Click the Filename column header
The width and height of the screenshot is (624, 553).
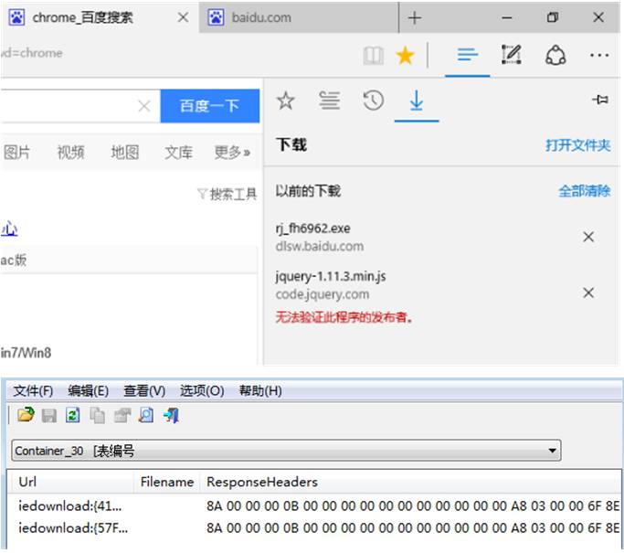167,482
